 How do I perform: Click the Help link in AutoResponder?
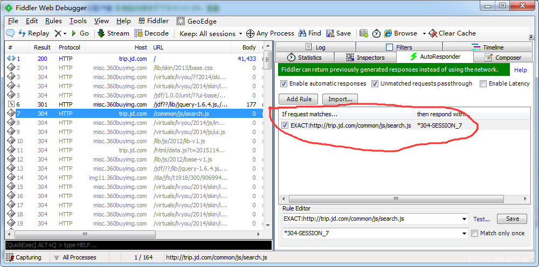point(520,70)
